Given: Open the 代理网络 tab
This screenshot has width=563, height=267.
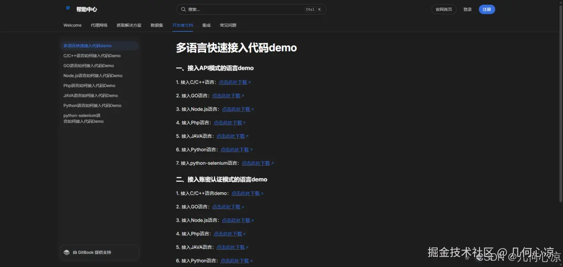Looking at the screenshot, I should [99, 25].
